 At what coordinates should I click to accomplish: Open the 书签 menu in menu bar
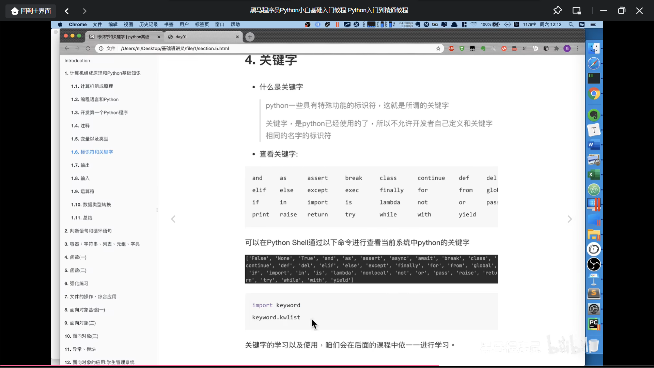[169, 25]
